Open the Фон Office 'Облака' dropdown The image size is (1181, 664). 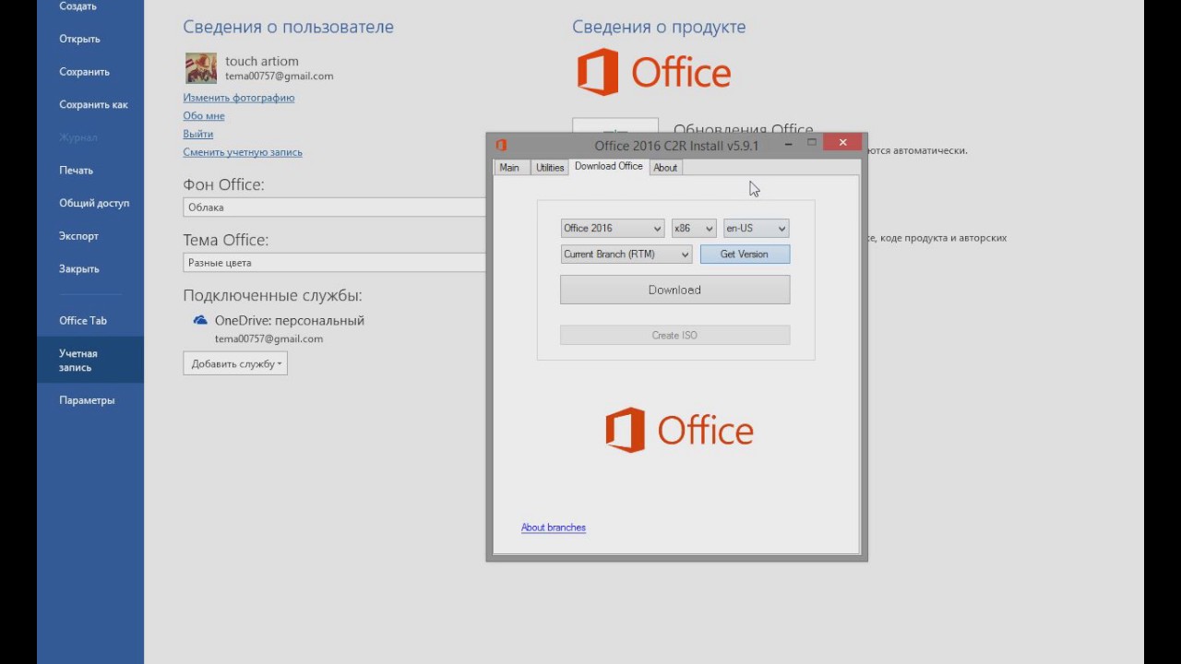(334, 207)
